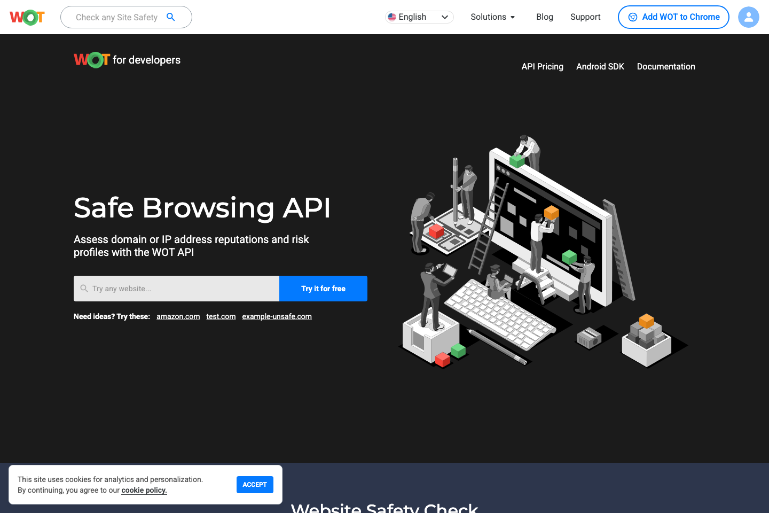Click inside the Try any website input field

click(x=176, y=288)
